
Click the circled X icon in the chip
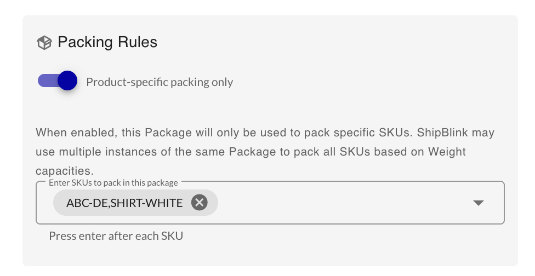pos(199,203)
